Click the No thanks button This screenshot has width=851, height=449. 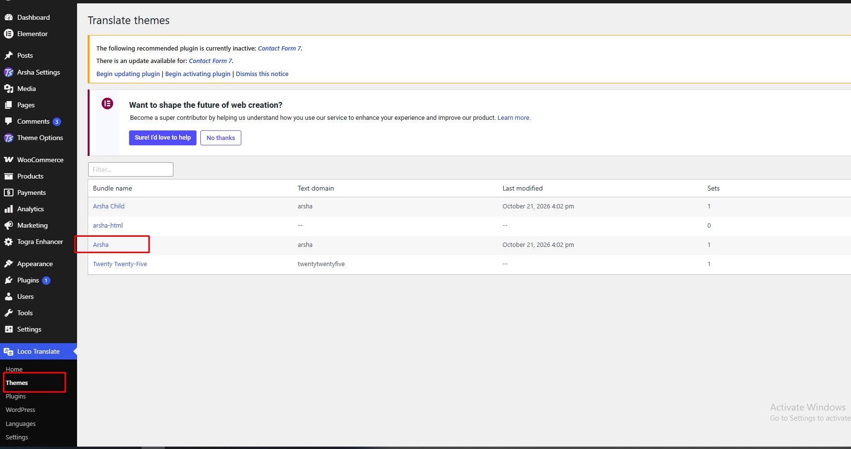click(221, 138)
